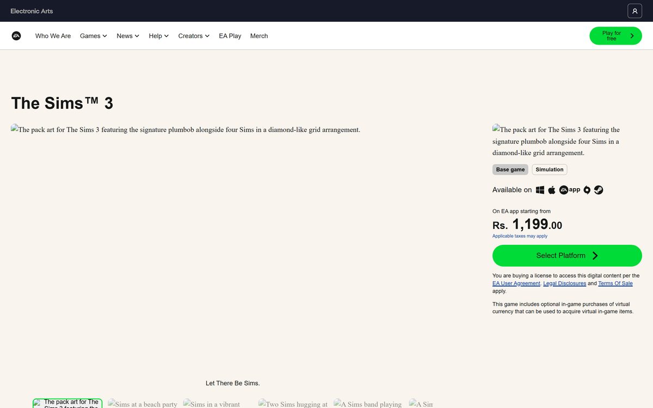Open the Legal Disclosures link

[x=564, y=283]
